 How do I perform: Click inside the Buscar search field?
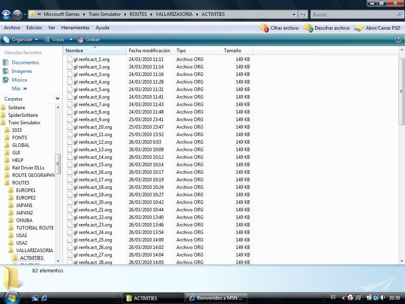tap(353, 14)
